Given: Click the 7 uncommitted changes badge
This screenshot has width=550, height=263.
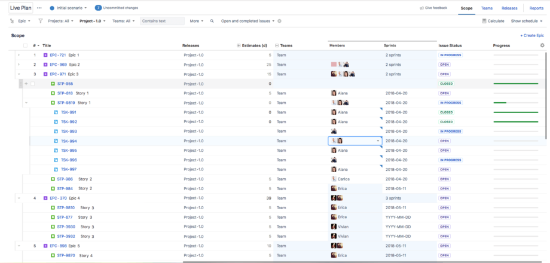Looking at the screenshot, I should [x=98, y=8].
